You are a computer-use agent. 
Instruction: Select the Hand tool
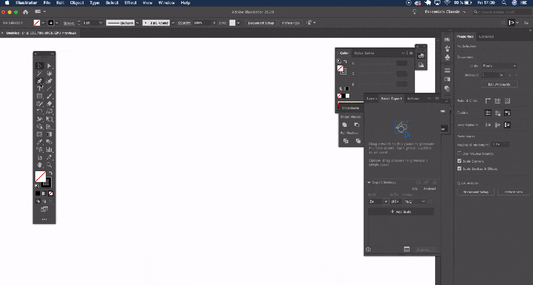pyautogui.click(x=40, y=165)
